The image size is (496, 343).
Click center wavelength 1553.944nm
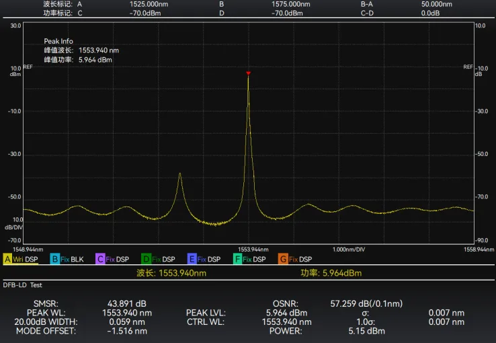[253, 250]
